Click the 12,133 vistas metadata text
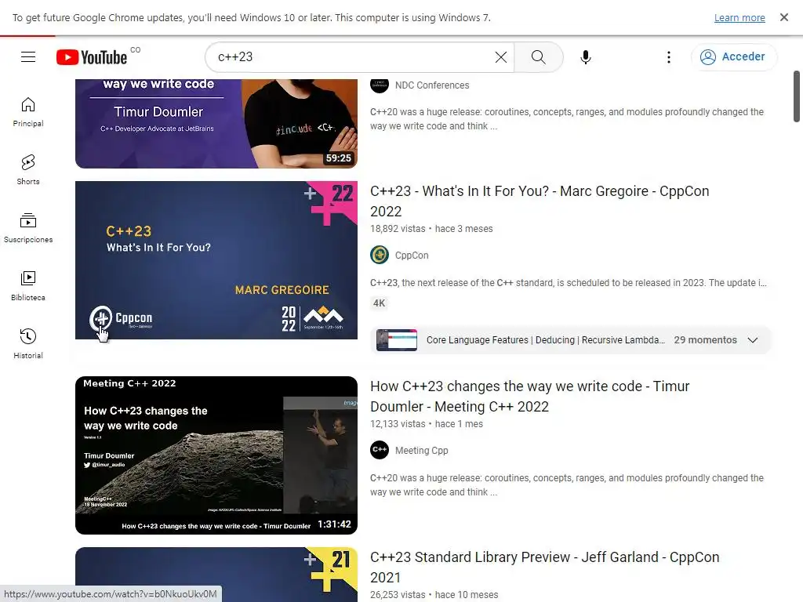Screen dimensions: 803x602 coord(398,424)
